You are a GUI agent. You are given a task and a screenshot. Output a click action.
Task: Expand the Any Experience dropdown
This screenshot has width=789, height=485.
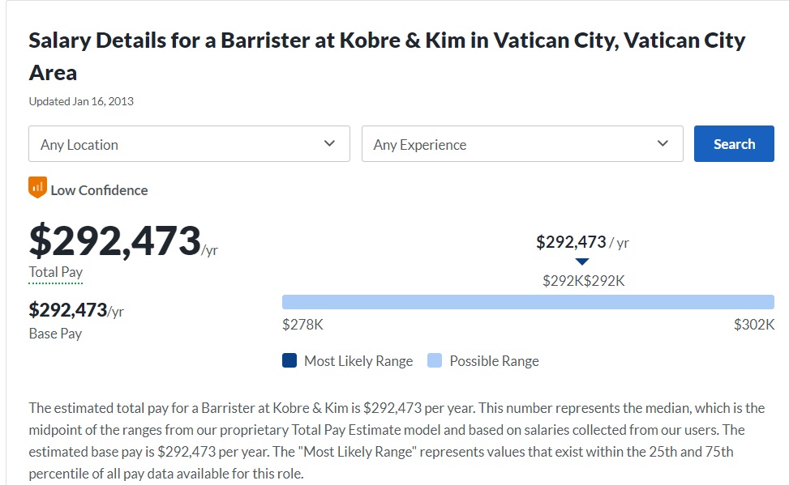[522, 144]
